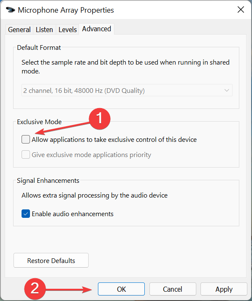This screenshot has width=252, height=301.
Task: Click the 'Microphone Array Properties' title text
Action: point(66,10)
